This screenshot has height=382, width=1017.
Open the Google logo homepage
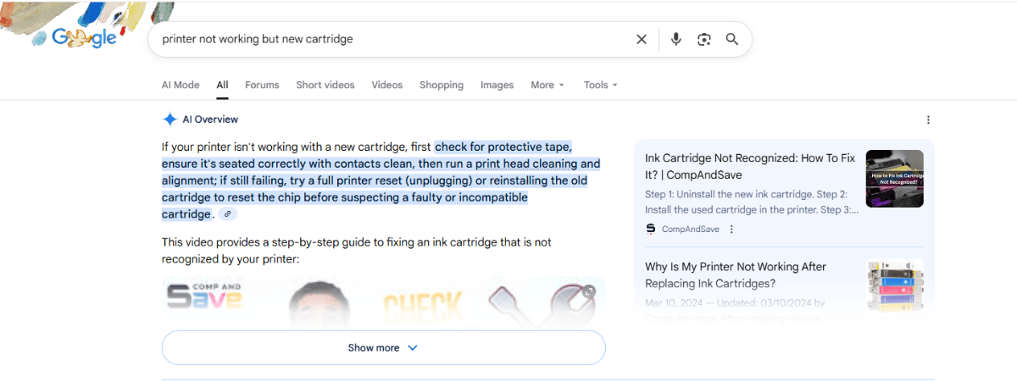pos(84,38)
